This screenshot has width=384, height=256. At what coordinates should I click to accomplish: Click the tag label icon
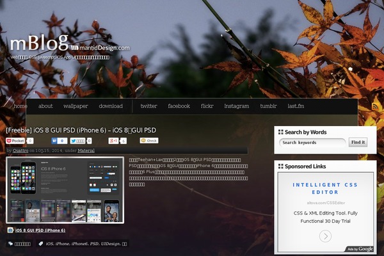coord(41,243)
